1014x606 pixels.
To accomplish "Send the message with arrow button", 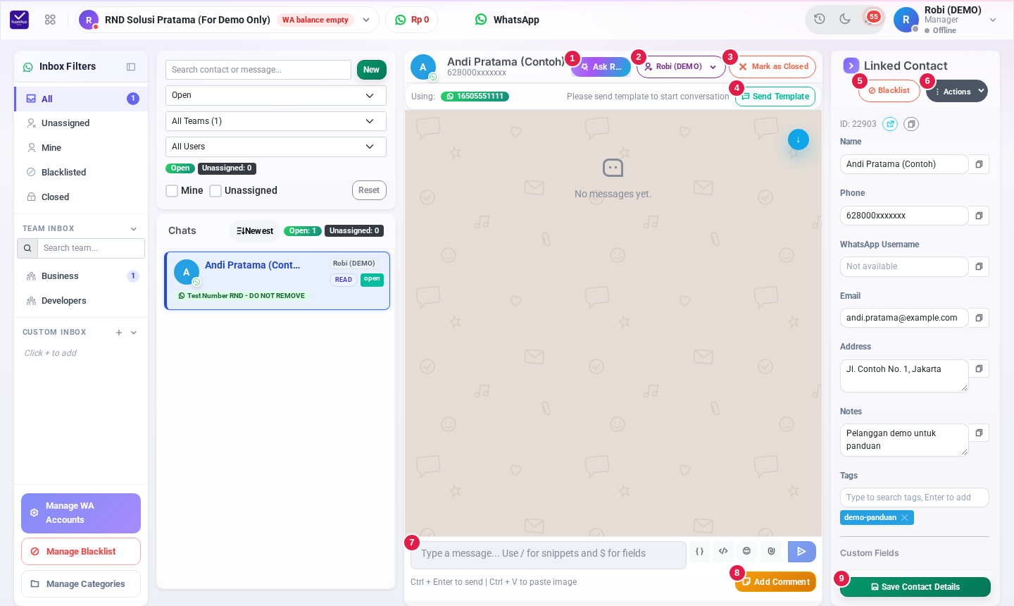I will tap(802, 552).
